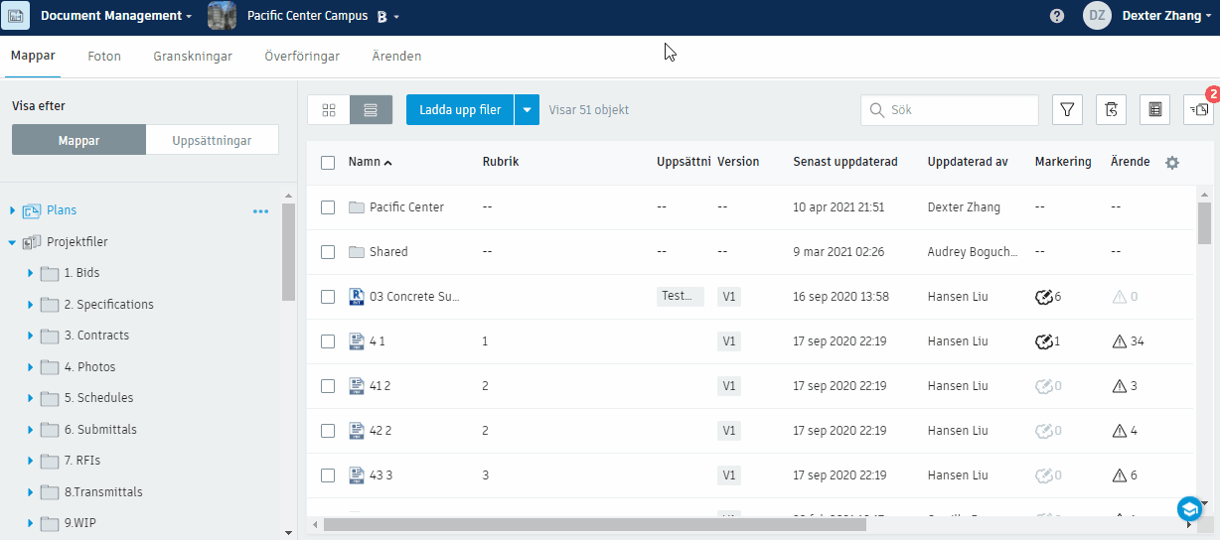Image resolution: width=1220 pixels, height=540 pixels.
Task: Check the Pacific Center folder checkbox
Action: pyautogui.click(x=328, y=207)
